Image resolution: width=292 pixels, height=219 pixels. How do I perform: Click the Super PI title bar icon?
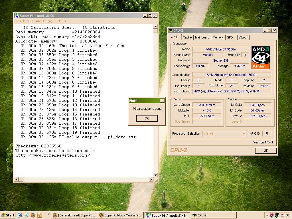(x=17, y=16)
